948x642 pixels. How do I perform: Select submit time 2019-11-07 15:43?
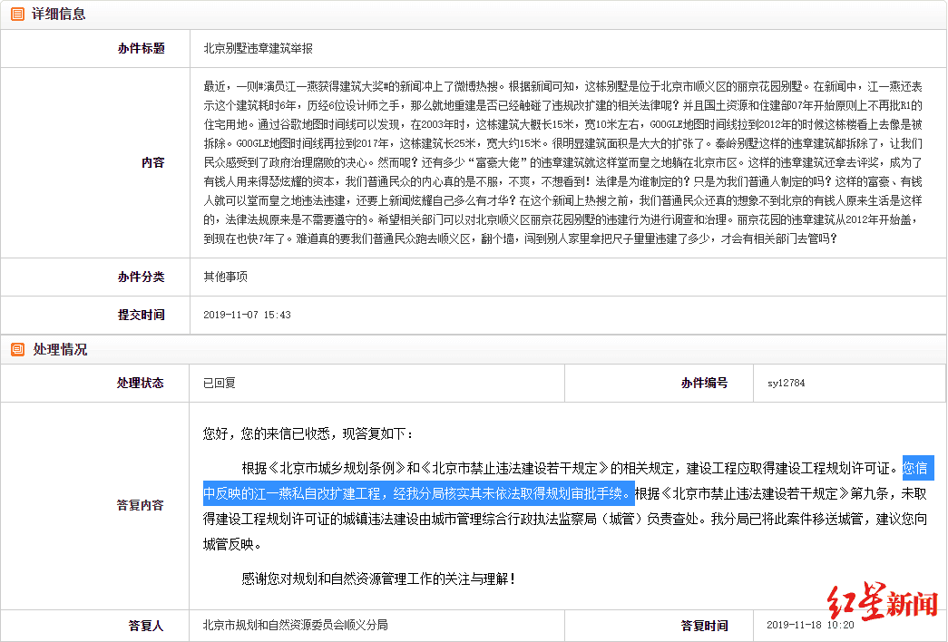(247, 315)
